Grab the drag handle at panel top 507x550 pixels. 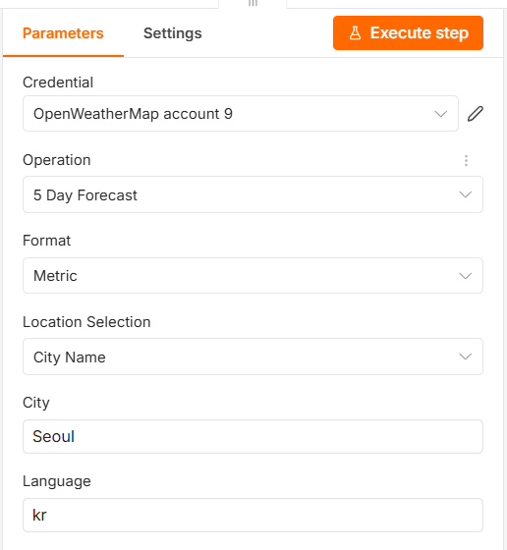253,3
